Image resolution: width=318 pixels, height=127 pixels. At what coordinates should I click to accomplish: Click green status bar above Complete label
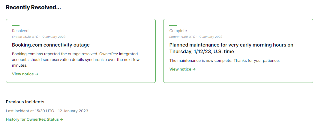[x=173, y=26]
